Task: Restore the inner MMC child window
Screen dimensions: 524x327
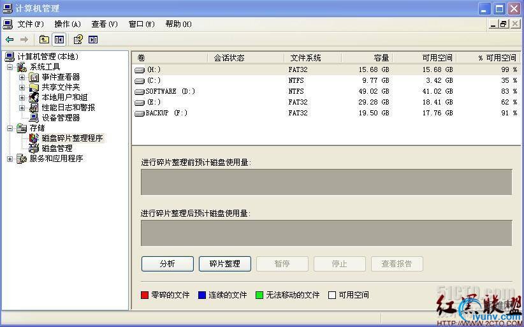Action: click(503, 24)
